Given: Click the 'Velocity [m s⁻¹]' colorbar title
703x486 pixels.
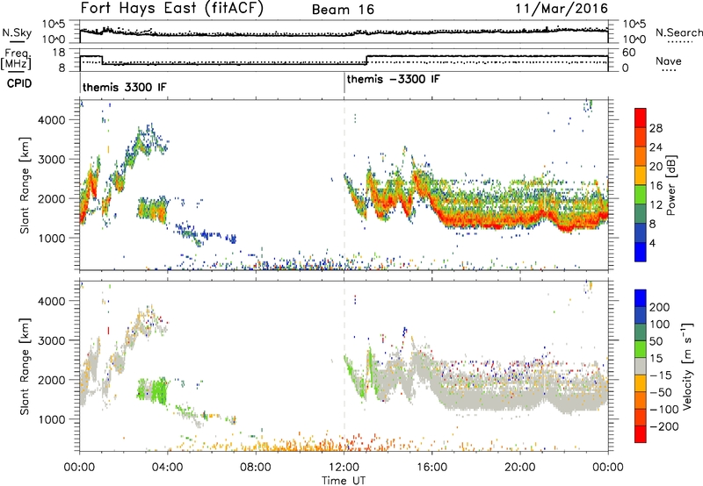Looking at the screenshot, I should pyautogui.click(x=687, y=366).
